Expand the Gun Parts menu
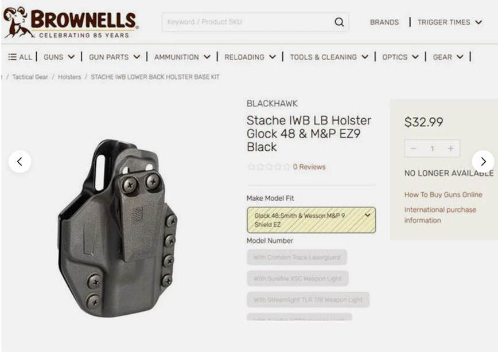The image size is (498, 352). [114, 57]
